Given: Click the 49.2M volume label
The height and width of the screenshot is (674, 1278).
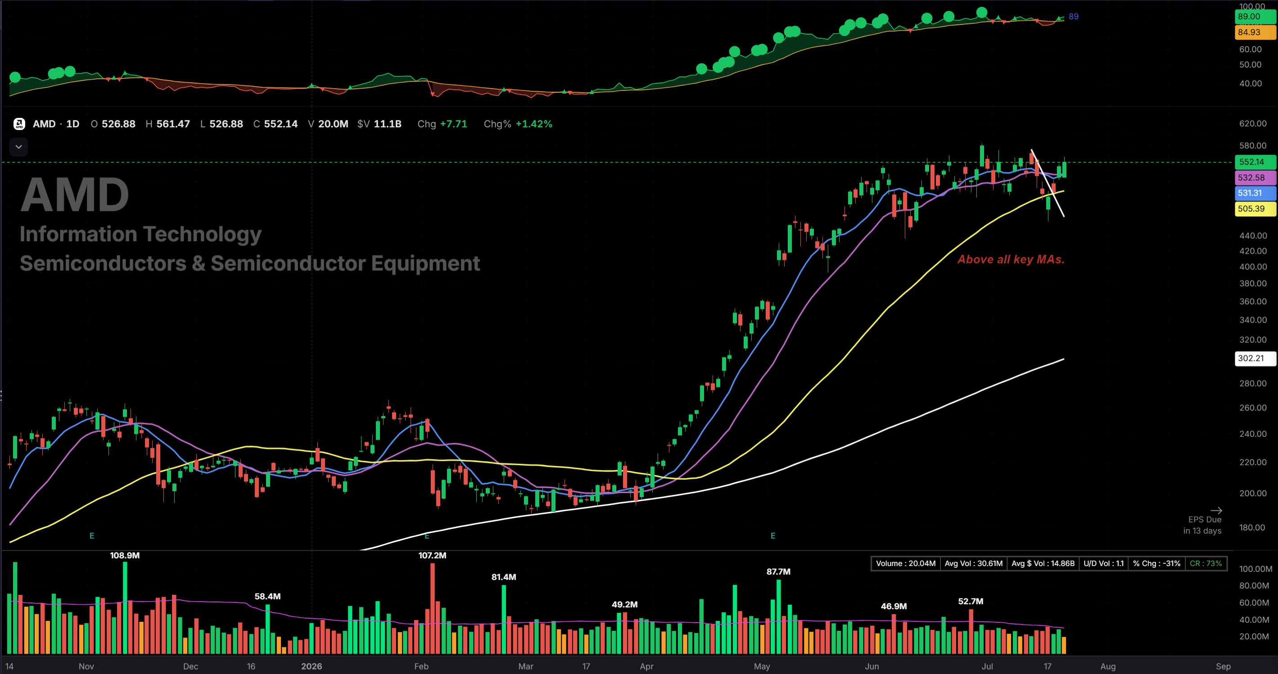Looking at the screenshot, I should (625, 605).
